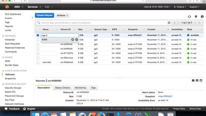Select checkbox for vol-0a5f64e6
Screen dimensions: 206x116
(38, 44)
